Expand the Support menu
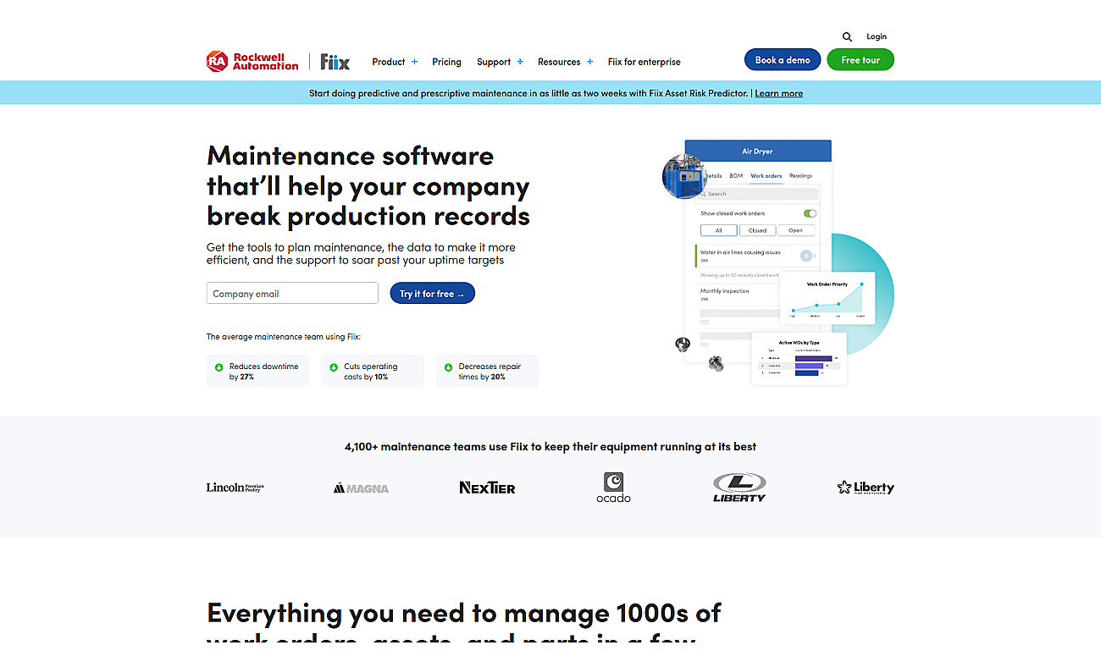 pyautogui.click(x=500, y=62)
